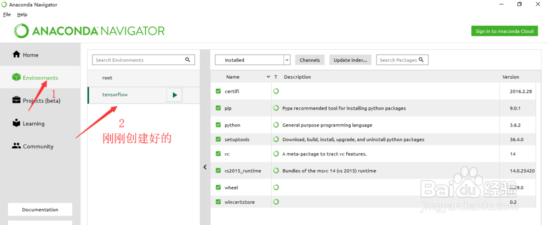Click vc package type circle icon

pos(276,154)
